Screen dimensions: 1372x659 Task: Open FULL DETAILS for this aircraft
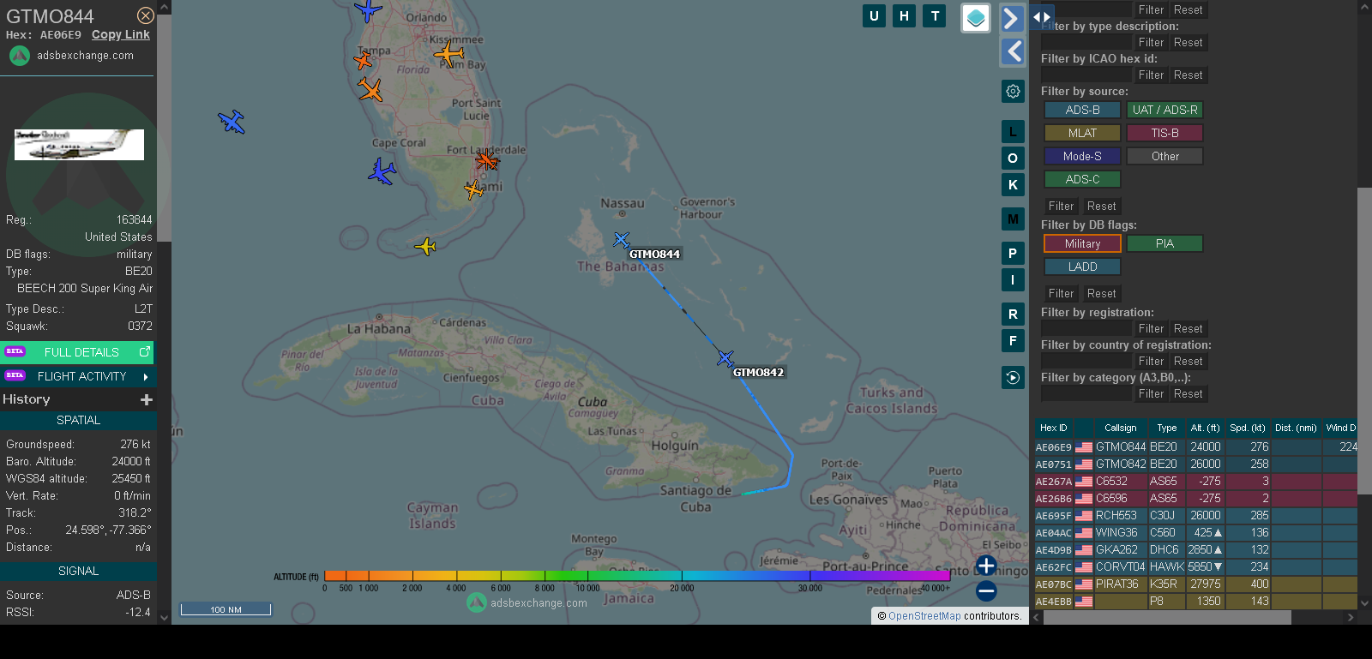point(78,352)
